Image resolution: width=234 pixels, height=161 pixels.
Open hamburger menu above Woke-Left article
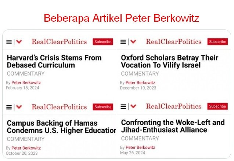[123, 106]
